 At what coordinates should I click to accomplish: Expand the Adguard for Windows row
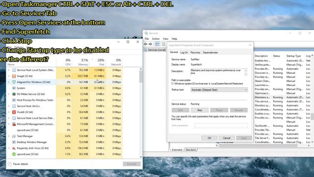[x=9, y=82]
